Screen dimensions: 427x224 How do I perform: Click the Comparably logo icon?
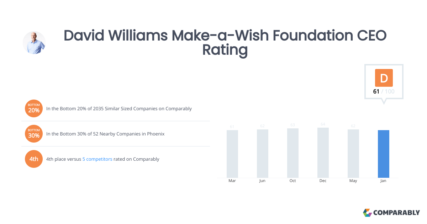tap(367, 213)
